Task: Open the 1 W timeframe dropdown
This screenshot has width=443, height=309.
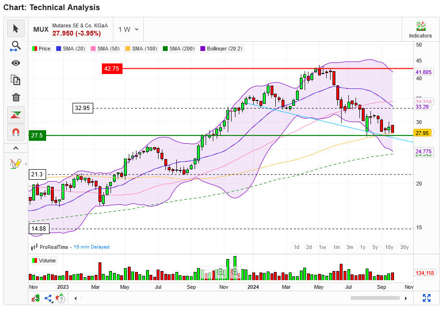Action: pos(128,29)
